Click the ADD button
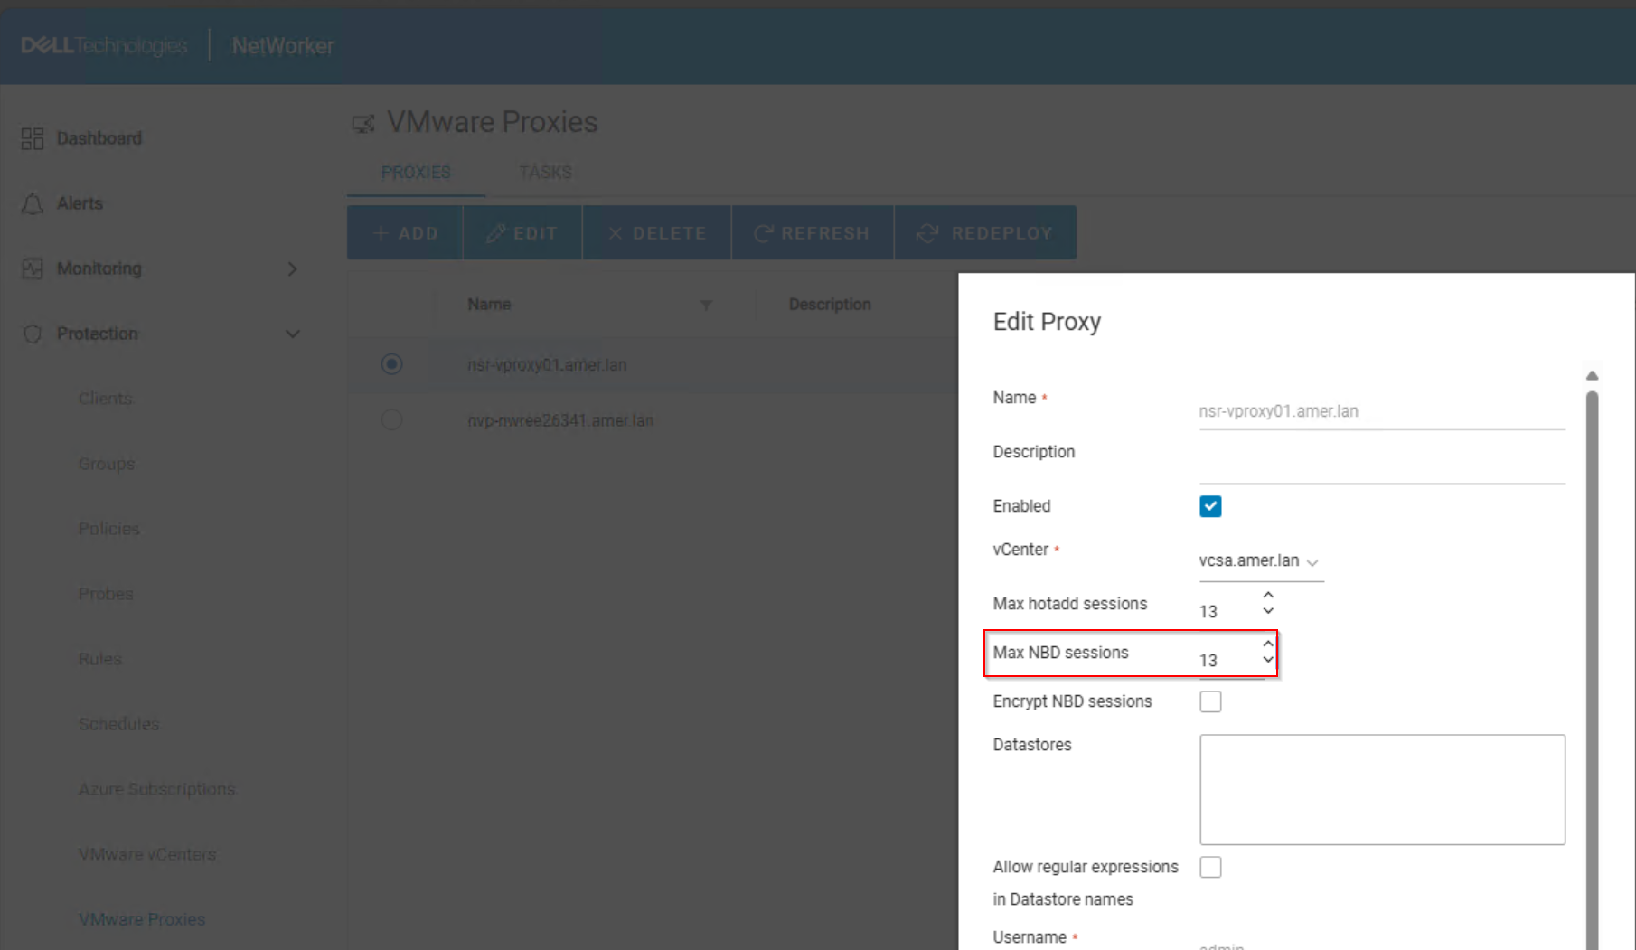The width and height of the screenshot is (1636, 950). coord(404,232)
